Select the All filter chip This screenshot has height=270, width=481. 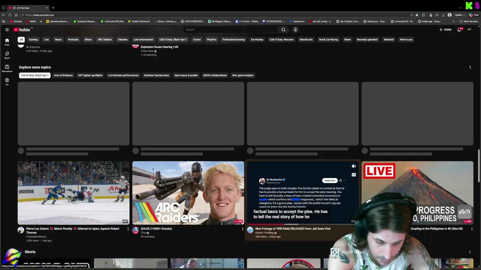click(21, 39)
